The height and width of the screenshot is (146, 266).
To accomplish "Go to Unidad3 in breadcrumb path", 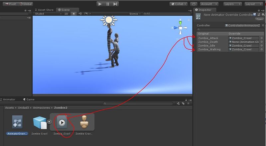I will pos(23,108).
